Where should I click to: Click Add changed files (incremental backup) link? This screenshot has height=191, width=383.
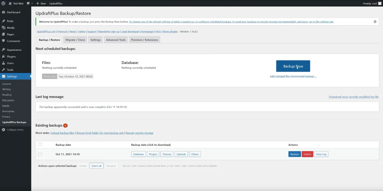[293, 76]
